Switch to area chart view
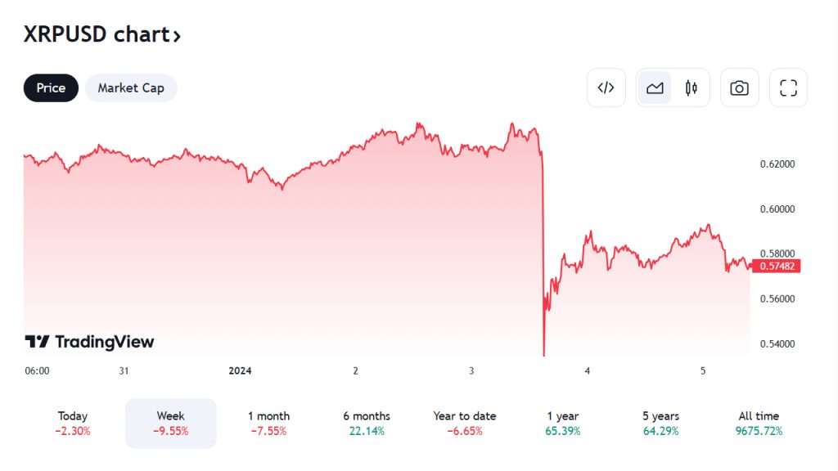The height and width of the screenshot is (471, 838). coord(655,88)
